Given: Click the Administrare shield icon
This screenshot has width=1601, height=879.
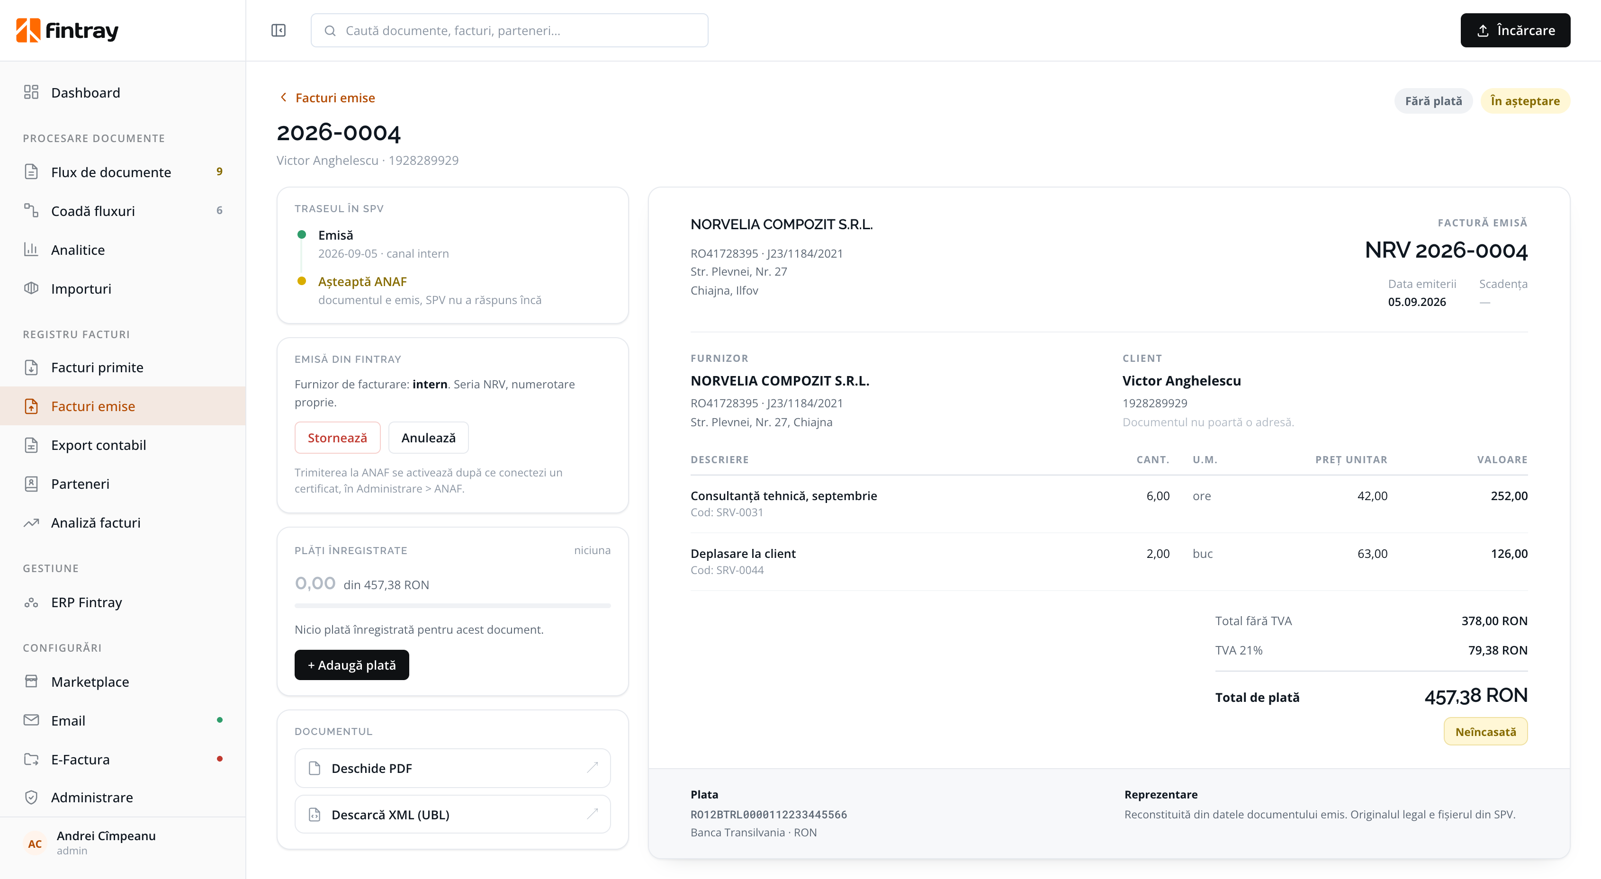Looking at the screenshot, I should point(31,797).
